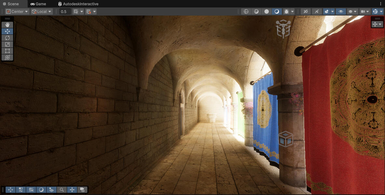Switch to the Game tab

38,4
